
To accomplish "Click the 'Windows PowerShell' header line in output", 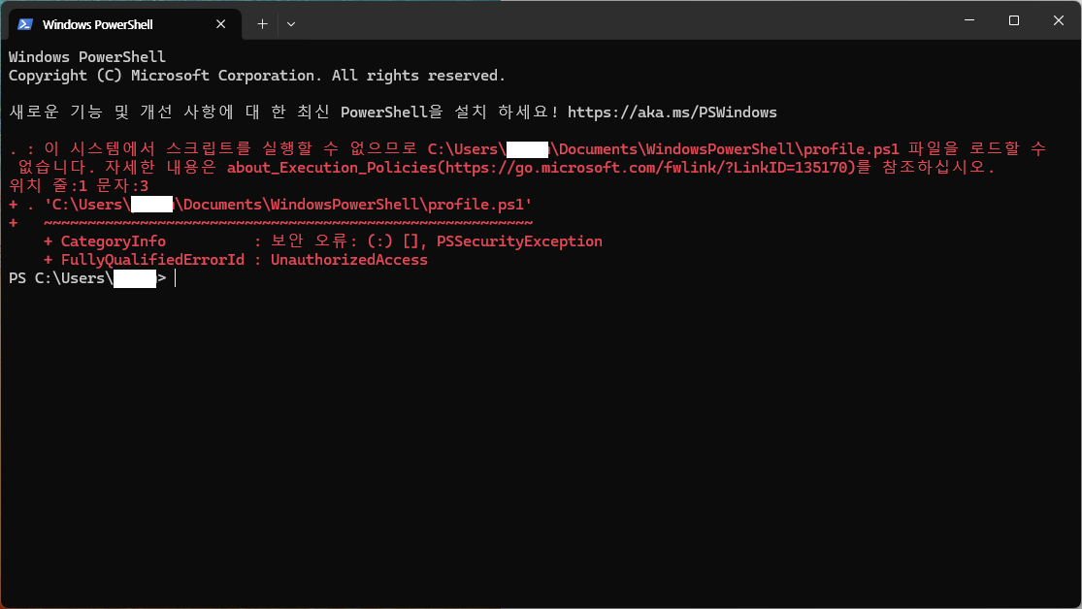I will 87,57.
